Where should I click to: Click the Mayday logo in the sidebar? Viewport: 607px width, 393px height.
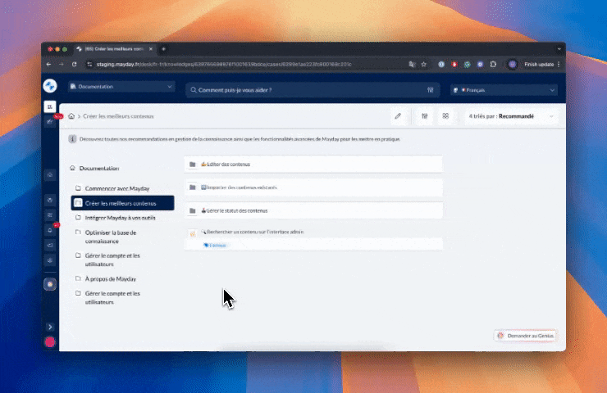[x=49, y=86]
